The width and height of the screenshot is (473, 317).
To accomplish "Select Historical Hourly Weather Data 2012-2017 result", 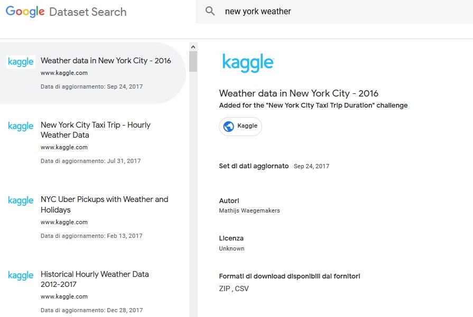I will point(93,292).
